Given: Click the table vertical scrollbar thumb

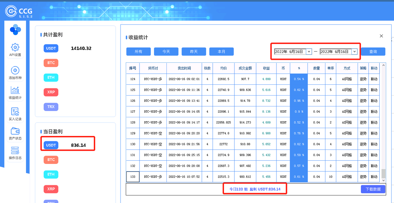Looking at the screenshot, I should point(383,173).
